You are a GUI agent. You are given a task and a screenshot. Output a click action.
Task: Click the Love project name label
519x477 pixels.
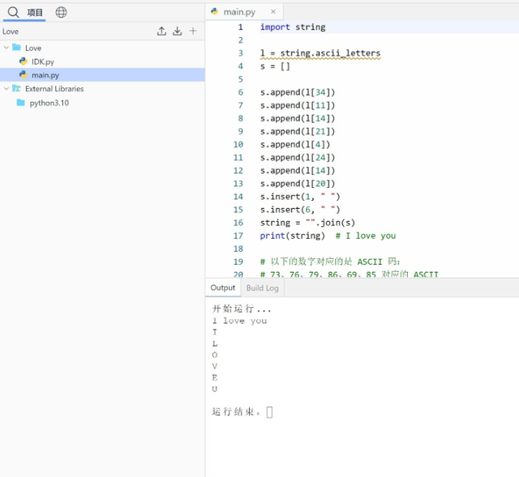point(11,32)
